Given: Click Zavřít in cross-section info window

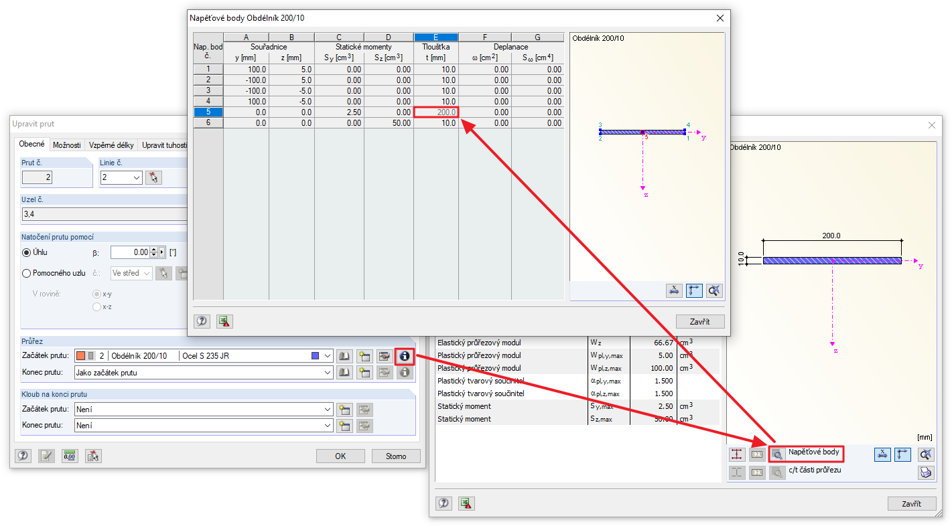Looking at the screenshot, I should 912,504.
